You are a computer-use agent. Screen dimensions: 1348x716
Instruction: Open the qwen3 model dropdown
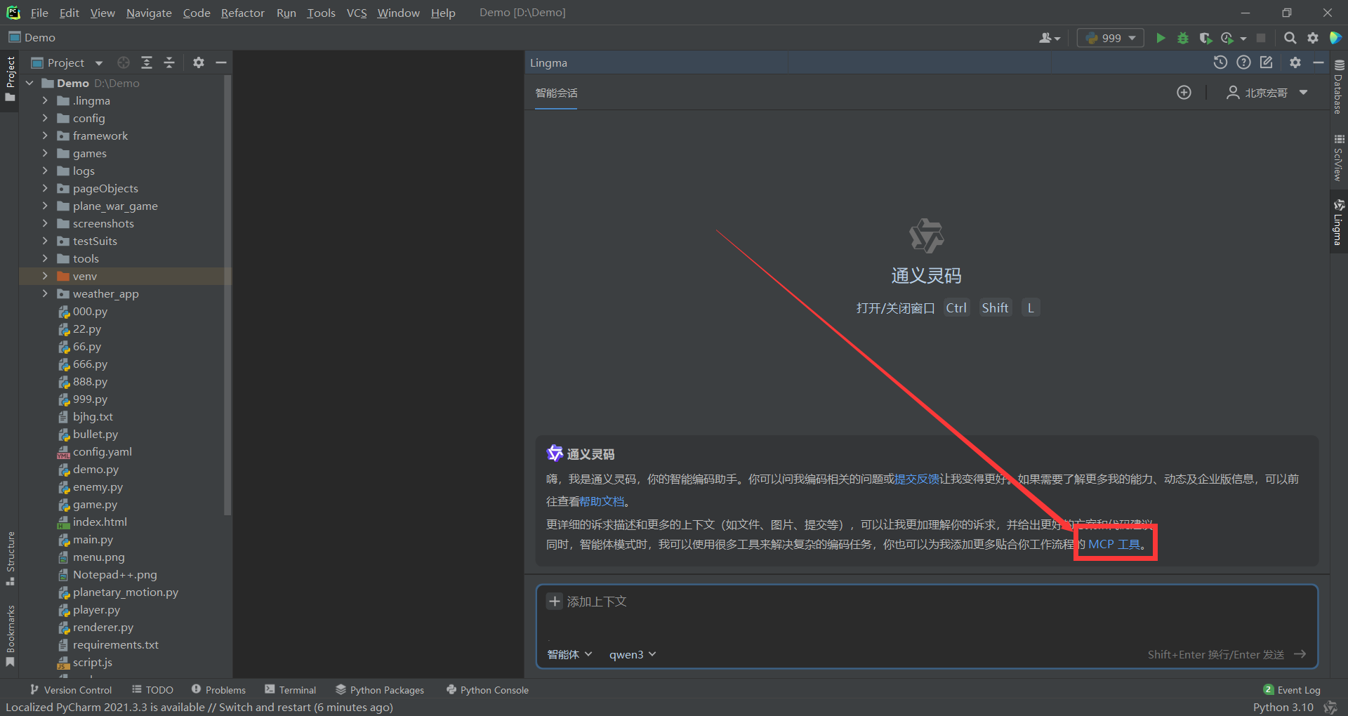(x=633, y=654)
